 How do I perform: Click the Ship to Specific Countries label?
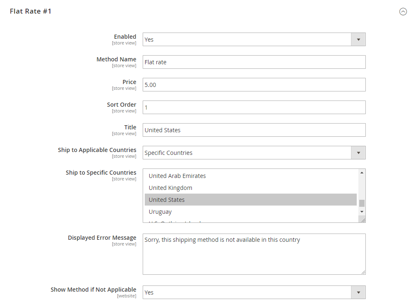pyautogui.click(x=101, y=173)
